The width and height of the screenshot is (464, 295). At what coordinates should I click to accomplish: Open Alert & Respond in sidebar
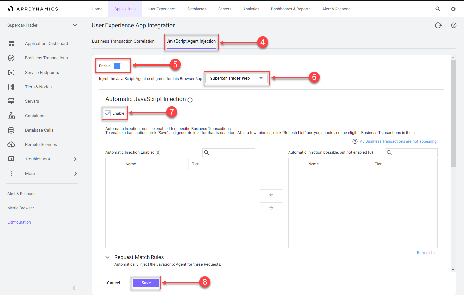coord(21,194)
